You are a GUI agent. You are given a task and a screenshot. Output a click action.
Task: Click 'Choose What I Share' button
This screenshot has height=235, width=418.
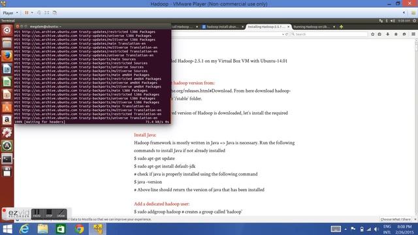[x=396, y=219]
